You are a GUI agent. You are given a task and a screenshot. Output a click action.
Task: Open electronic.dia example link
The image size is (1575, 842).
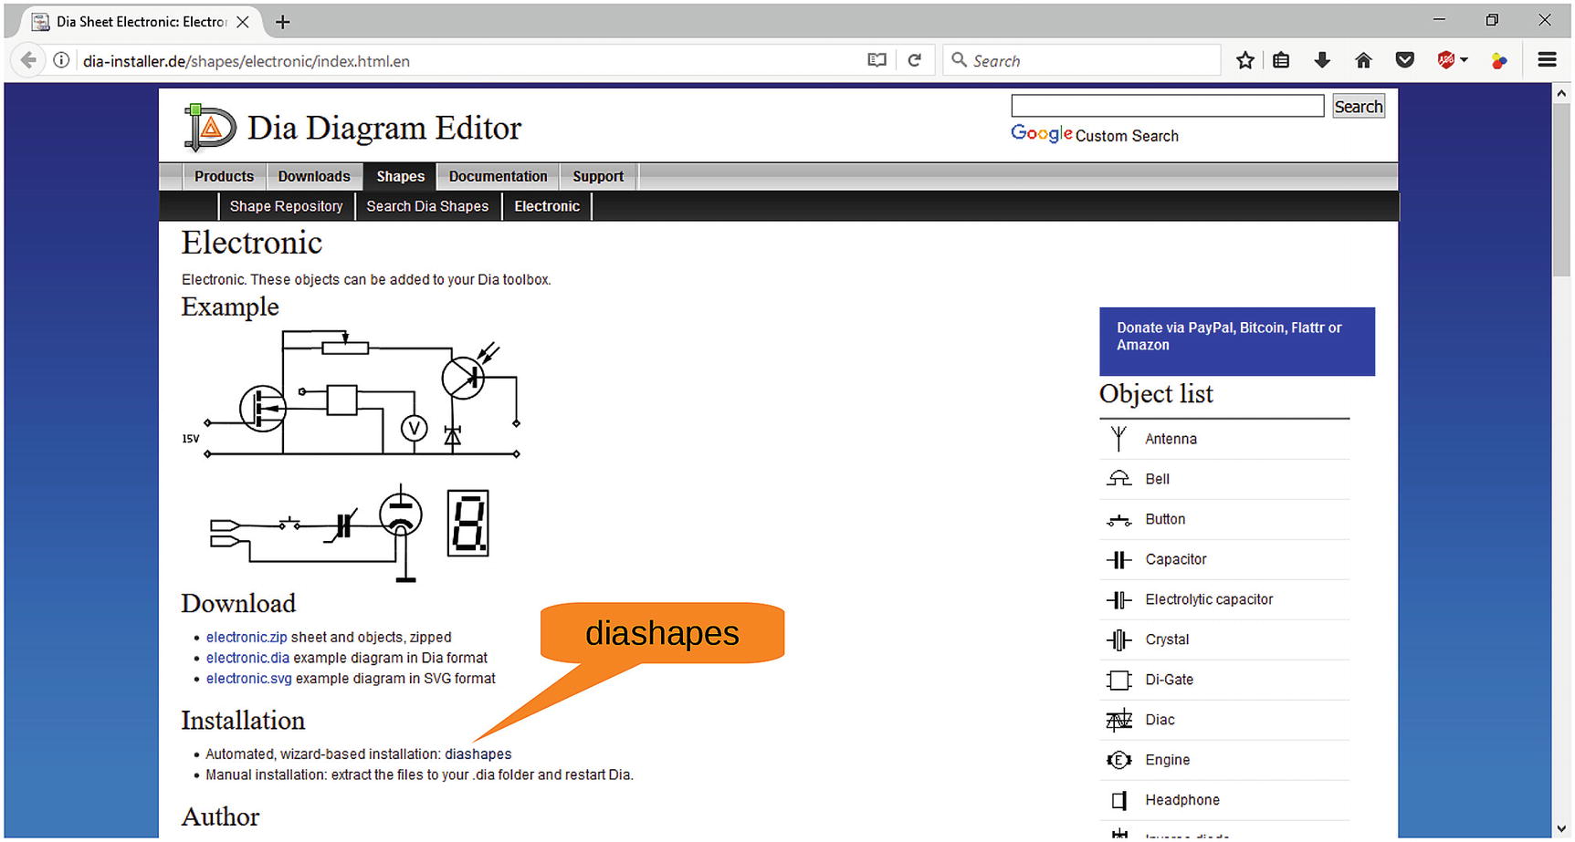247,658
